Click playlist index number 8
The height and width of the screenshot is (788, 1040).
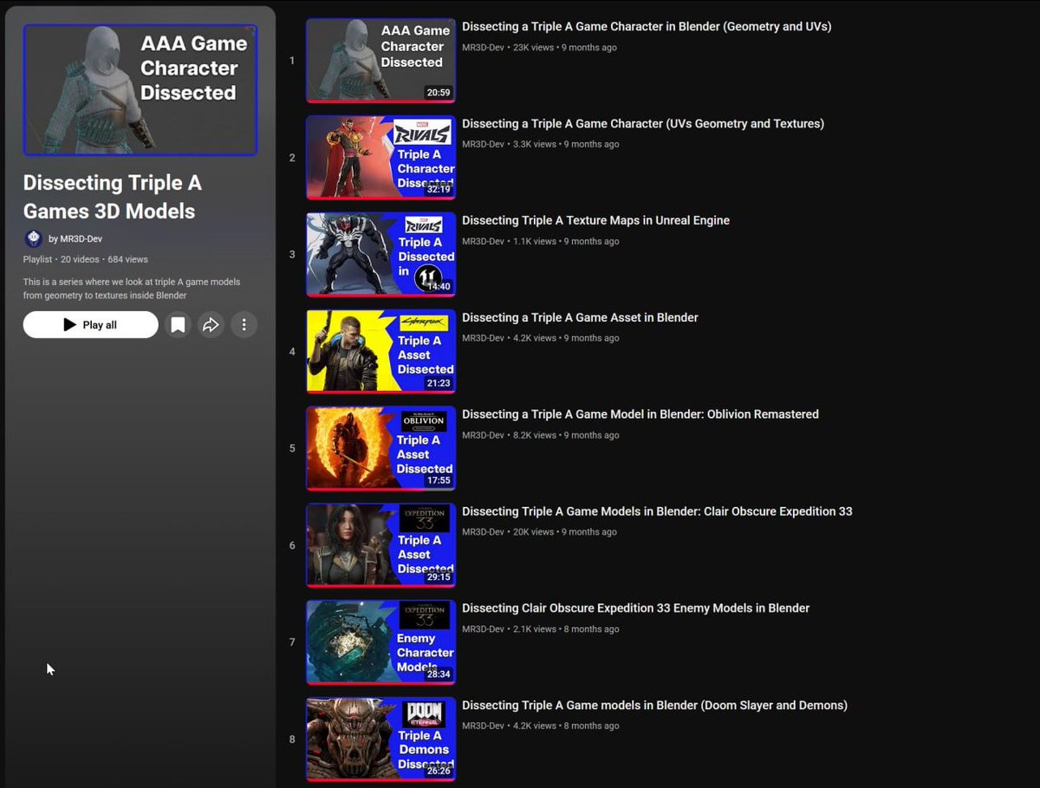coord(292,739)
